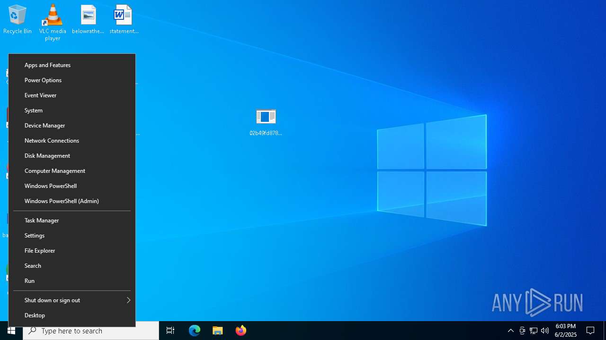This screenshot has width=606, height=340.
Task: Click the Show desktop sliver button
Action: click(x=605, y=331)
